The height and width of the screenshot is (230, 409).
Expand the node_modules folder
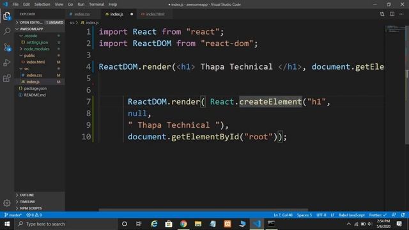coord(40,49)
